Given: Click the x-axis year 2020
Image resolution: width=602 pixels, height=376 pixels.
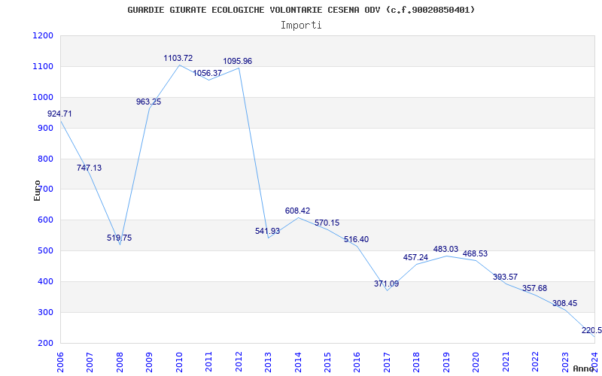Looking at the screenshot, I should 476,362.
